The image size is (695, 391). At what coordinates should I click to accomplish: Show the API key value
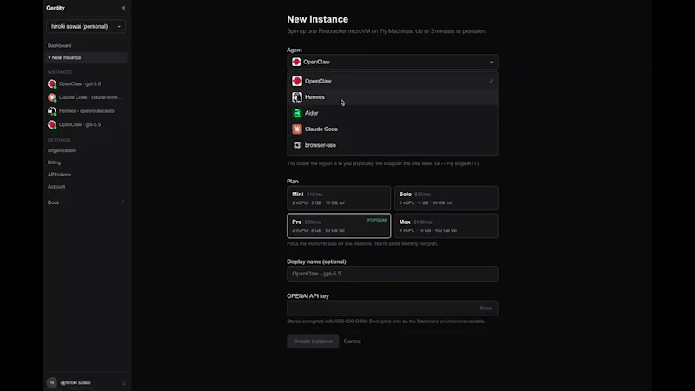point(486,308)
